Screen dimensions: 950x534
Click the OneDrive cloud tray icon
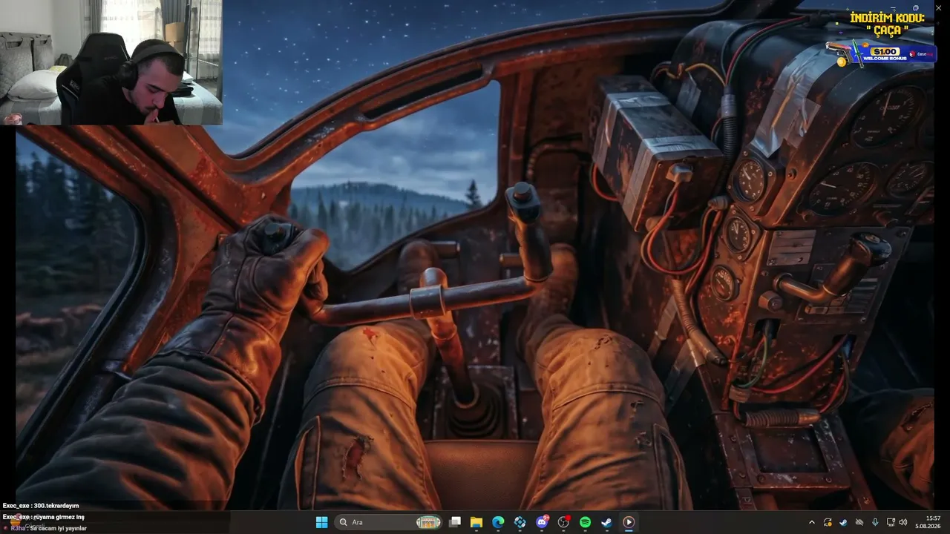pos(859,522)
